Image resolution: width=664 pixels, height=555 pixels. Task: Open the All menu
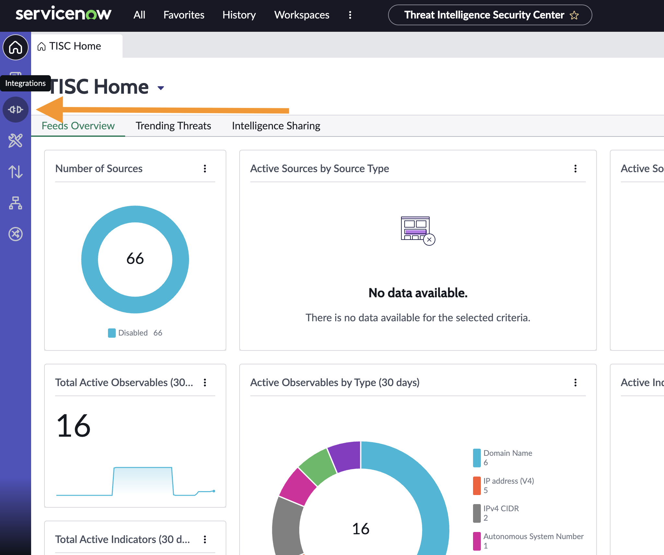[x=139, y=15]
